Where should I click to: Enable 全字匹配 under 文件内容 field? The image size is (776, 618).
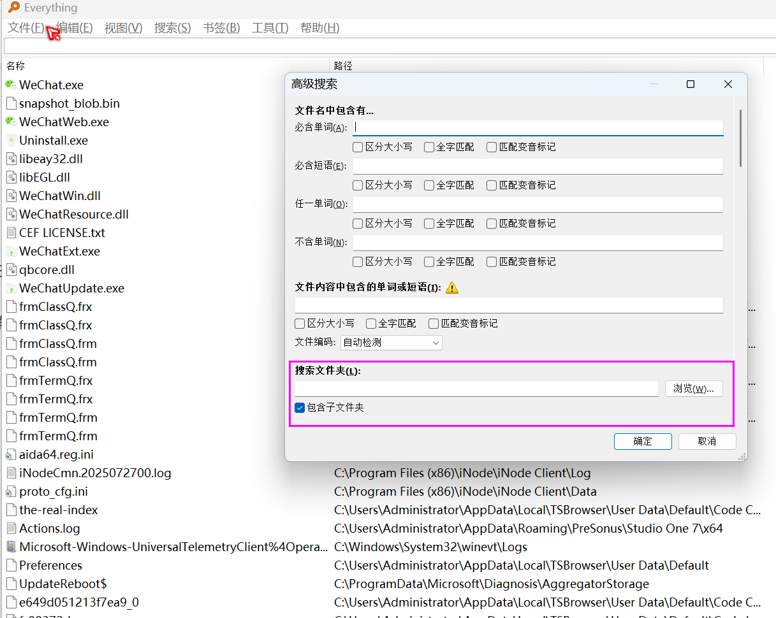pyautogui.click(x=371, y=324)
